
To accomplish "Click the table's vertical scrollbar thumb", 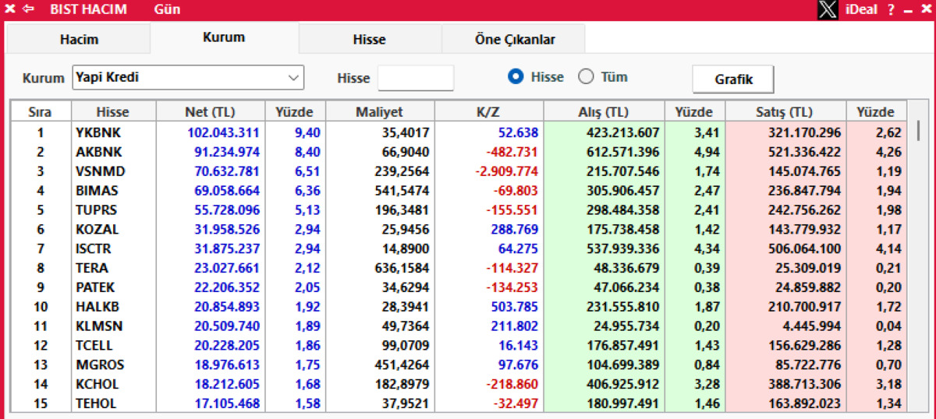I will coord(918,129).
